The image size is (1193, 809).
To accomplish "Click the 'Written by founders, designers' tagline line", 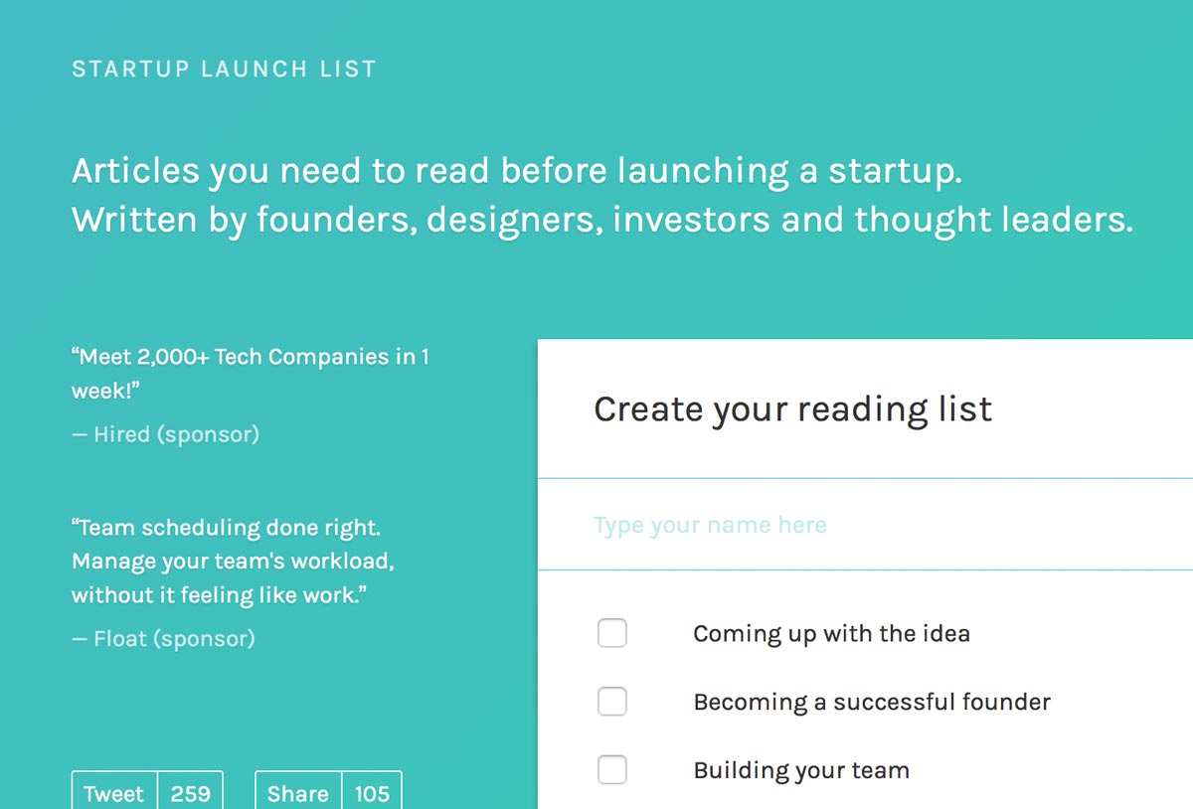I will [601, 220].
